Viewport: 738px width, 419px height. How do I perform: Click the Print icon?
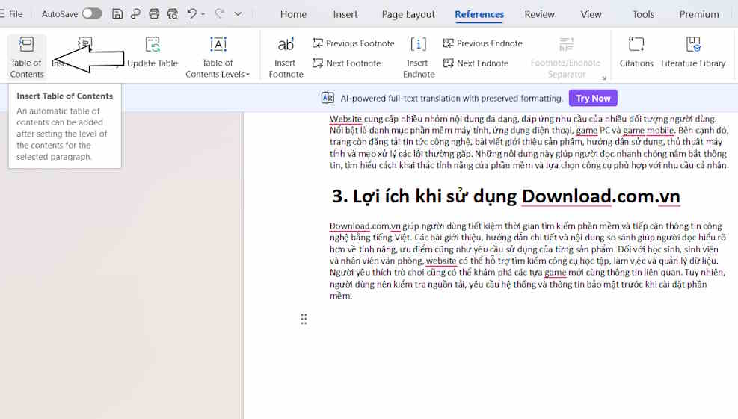click(x=154, y=13)
